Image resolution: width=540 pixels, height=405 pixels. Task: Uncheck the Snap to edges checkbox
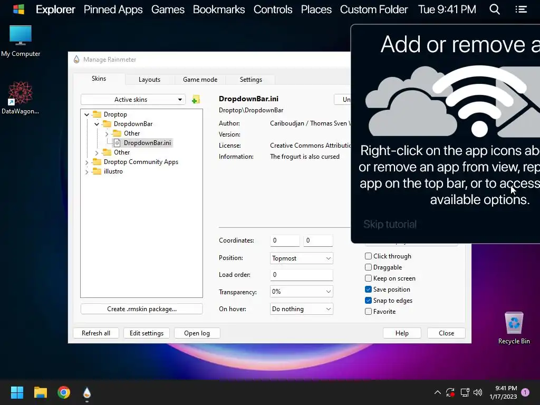(x=368, y=300)
